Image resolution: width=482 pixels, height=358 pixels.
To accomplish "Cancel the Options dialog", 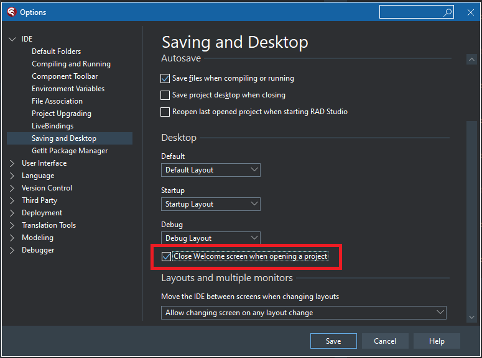I will (385, 341).
